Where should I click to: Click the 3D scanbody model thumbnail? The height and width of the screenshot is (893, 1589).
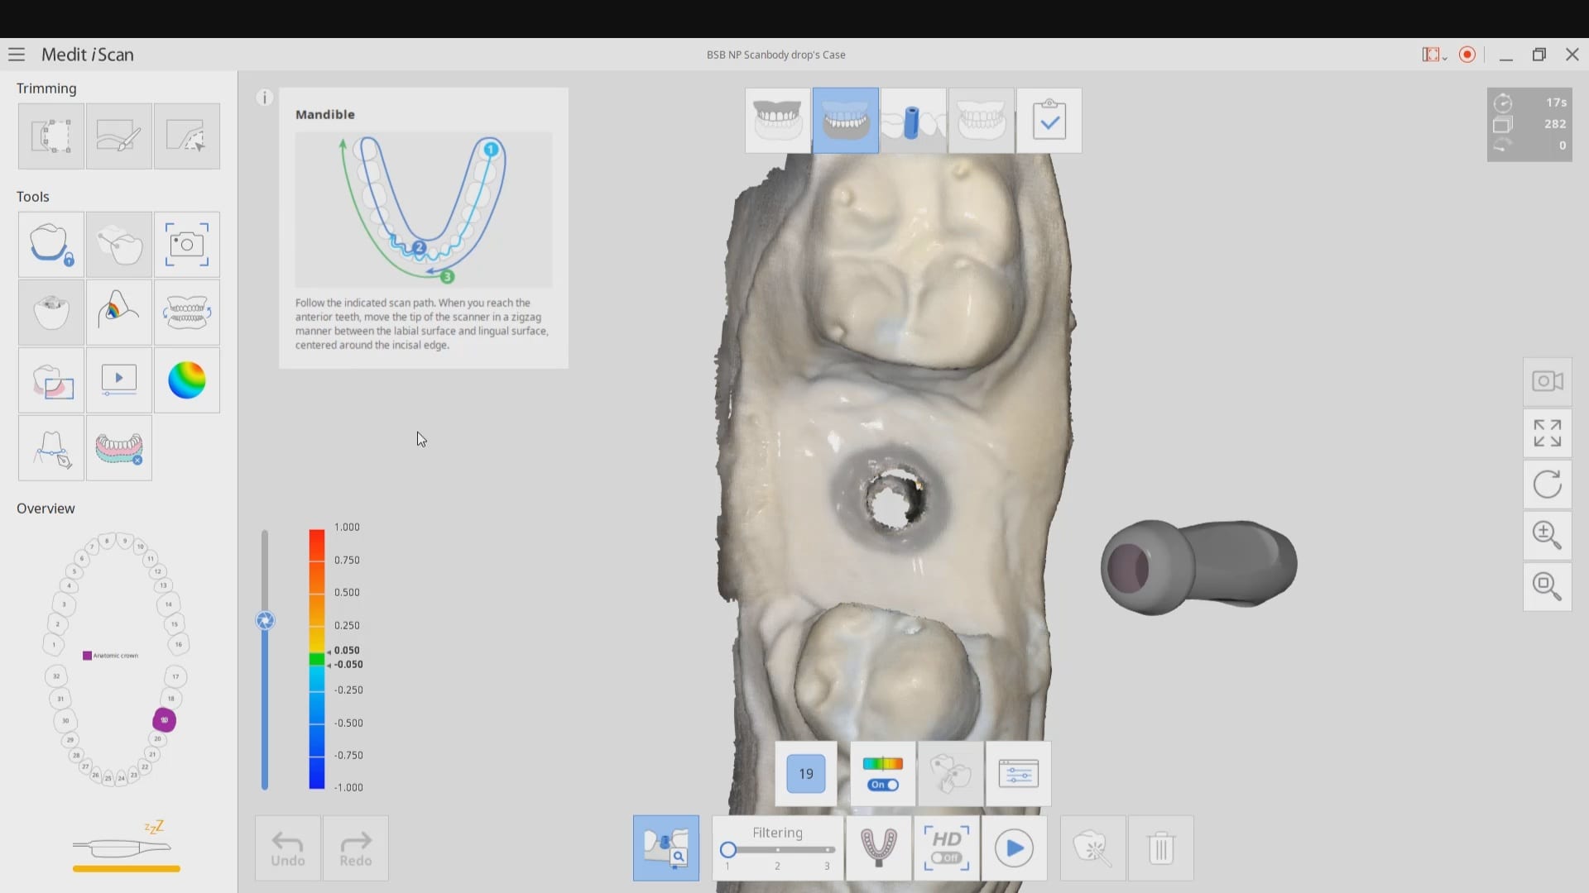point(1198,567)
